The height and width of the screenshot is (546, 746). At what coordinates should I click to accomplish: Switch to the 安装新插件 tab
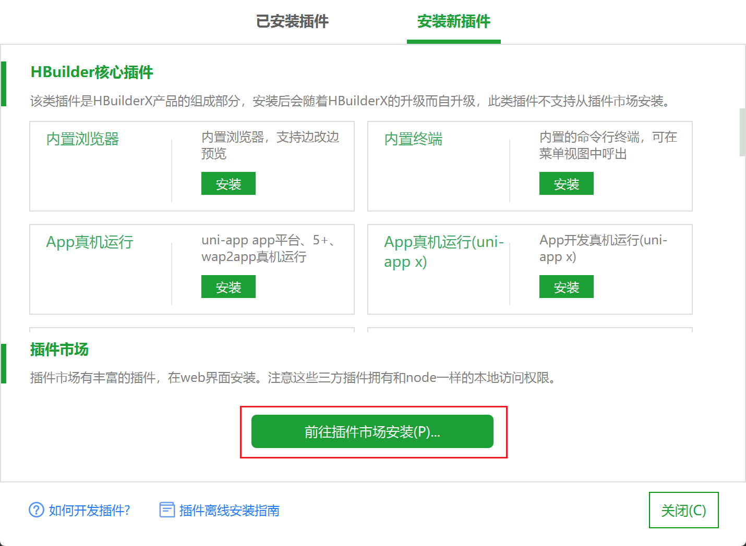(453, 21)
